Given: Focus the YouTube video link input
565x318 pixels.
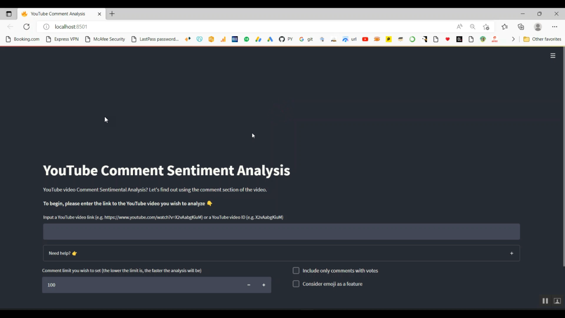Looking at the screenshot, I should pos(281,232).
